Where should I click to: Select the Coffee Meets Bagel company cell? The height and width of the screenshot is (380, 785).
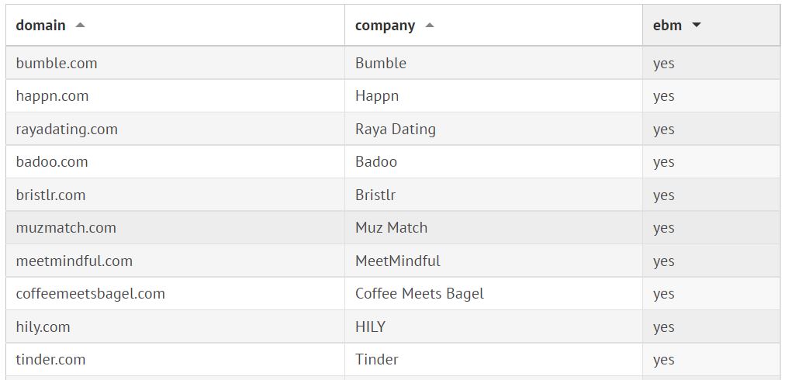click(420, 294)
